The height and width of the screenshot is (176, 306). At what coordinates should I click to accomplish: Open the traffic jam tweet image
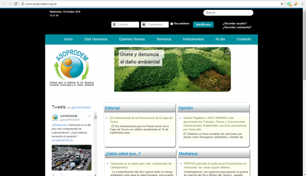pyautogui.click(x=72, y=158)
